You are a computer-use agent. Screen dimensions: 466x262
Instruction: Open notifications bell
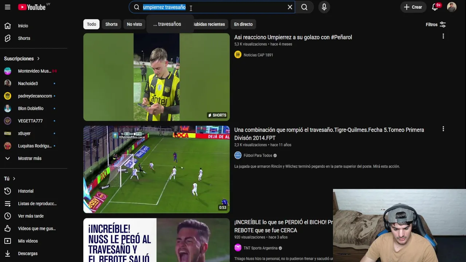(435, 7)
